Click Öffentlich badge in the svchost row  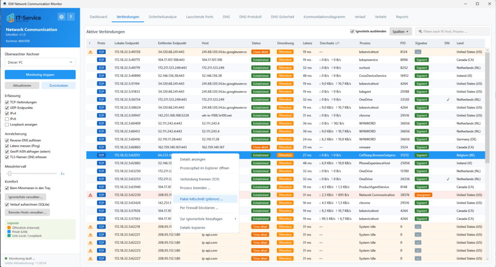click(285, 68)
